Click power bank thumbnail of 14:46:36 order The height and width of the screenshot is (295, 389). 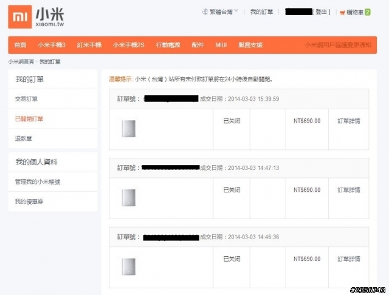[x=128, y=266]
